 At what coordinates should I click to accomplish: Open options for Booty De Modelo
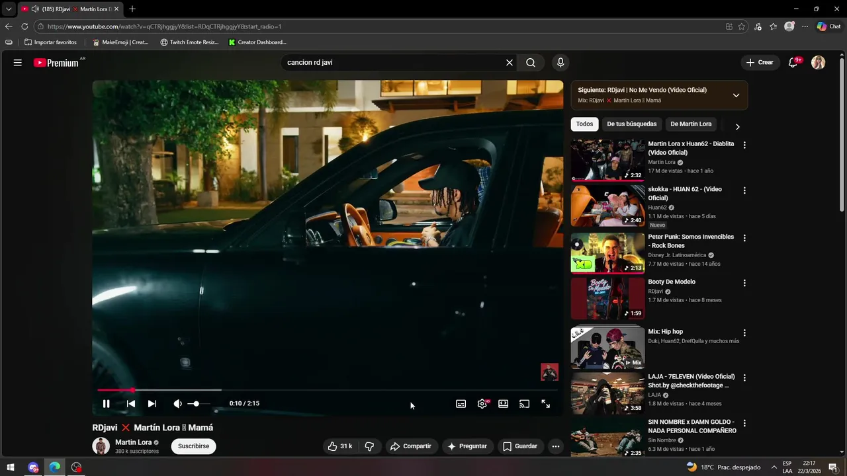click(x=744, y=283)
